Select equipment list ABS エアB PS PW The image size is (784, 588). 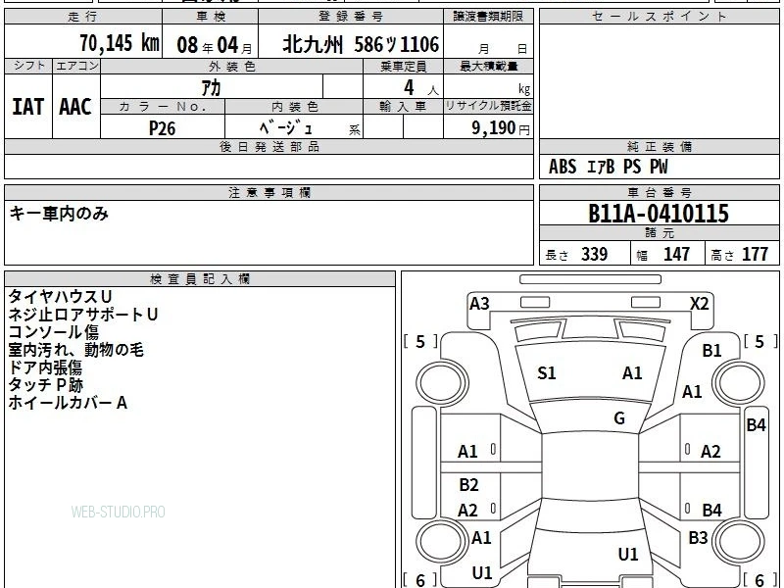[x=608, y=167]
